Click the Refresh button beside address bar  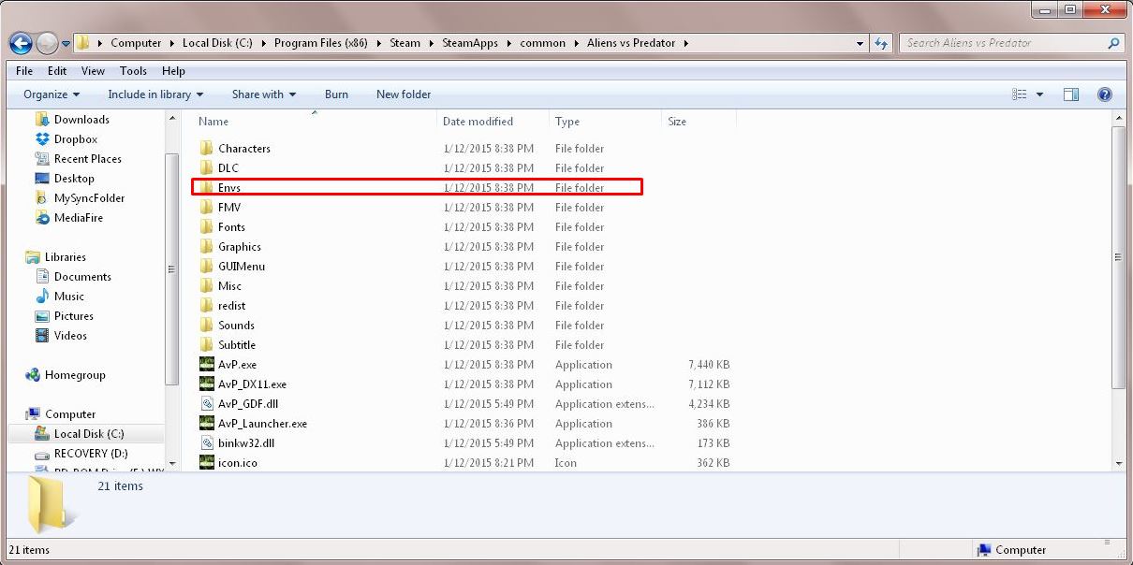click(x=881, y=43)
